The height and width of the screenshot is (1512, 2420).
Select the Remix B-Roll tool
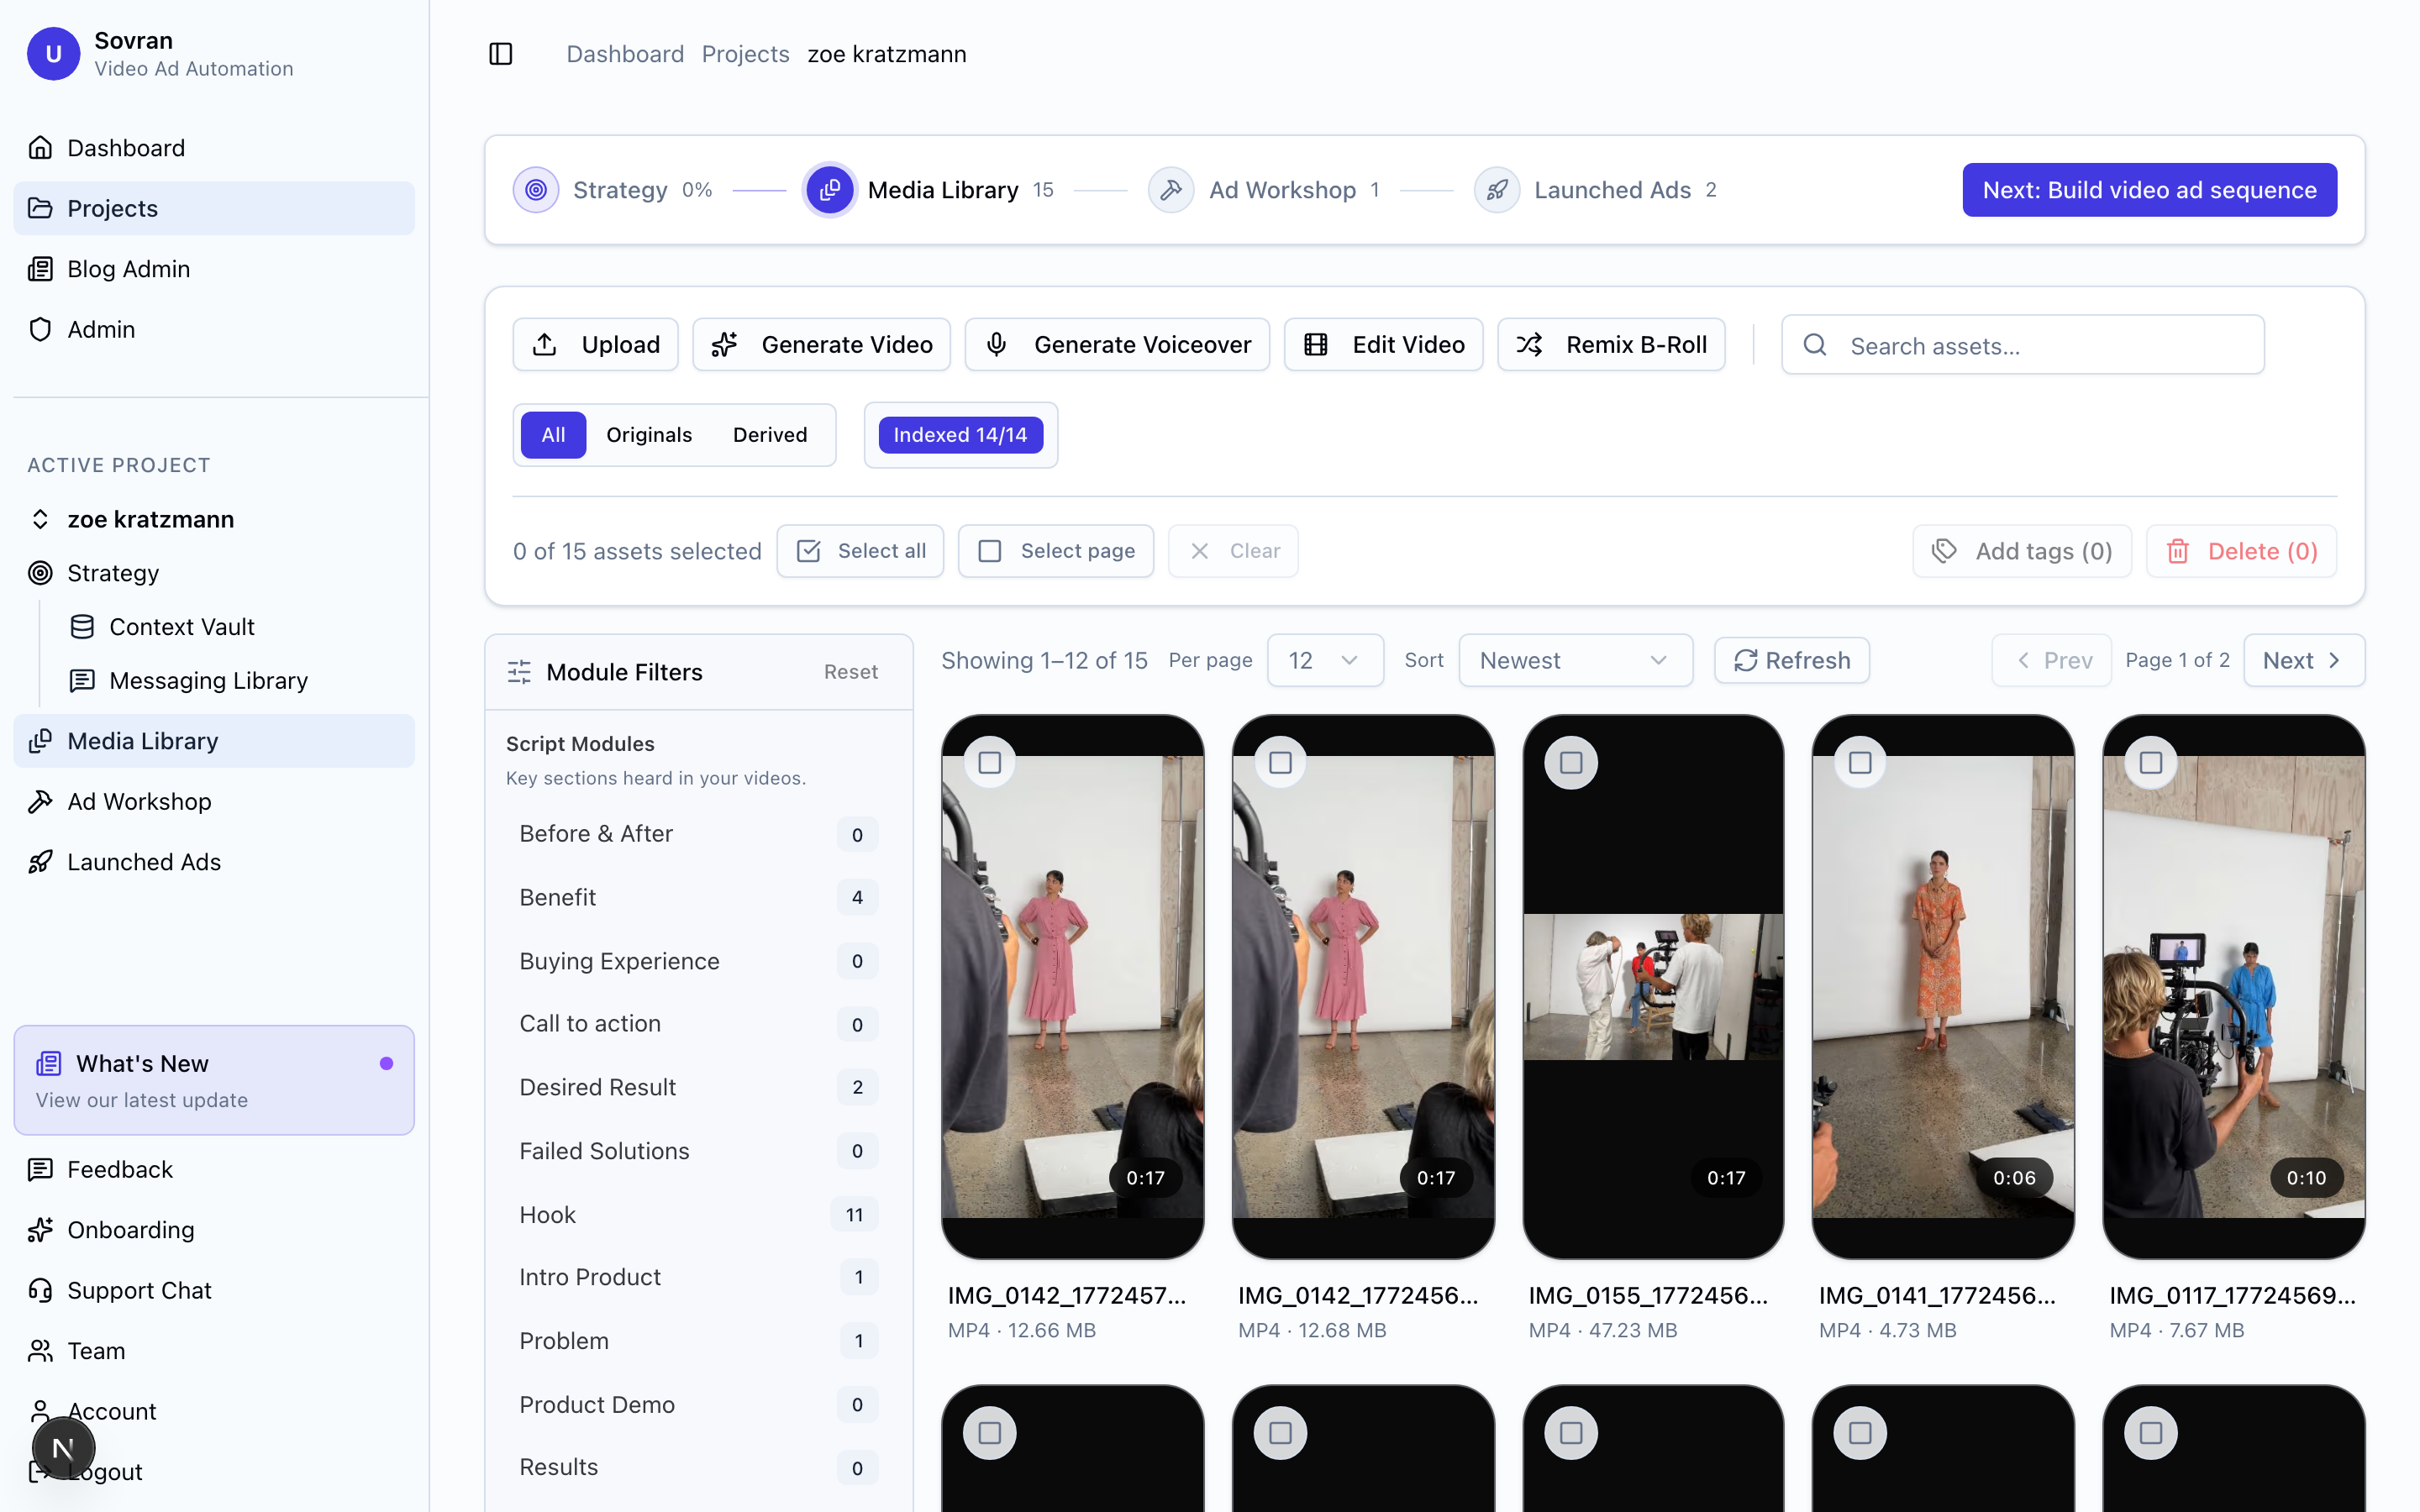coord(1611,344)
